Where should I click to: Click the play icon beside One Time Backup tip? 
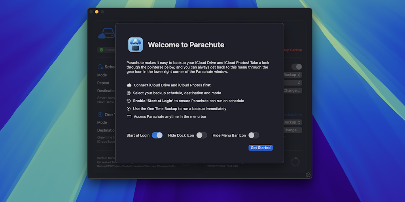click(129, 109)
